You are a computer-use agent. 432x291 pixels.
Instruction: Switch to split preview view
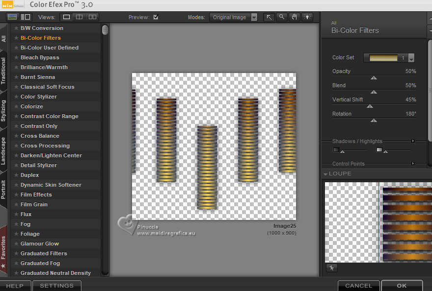(x=79, y=17)
